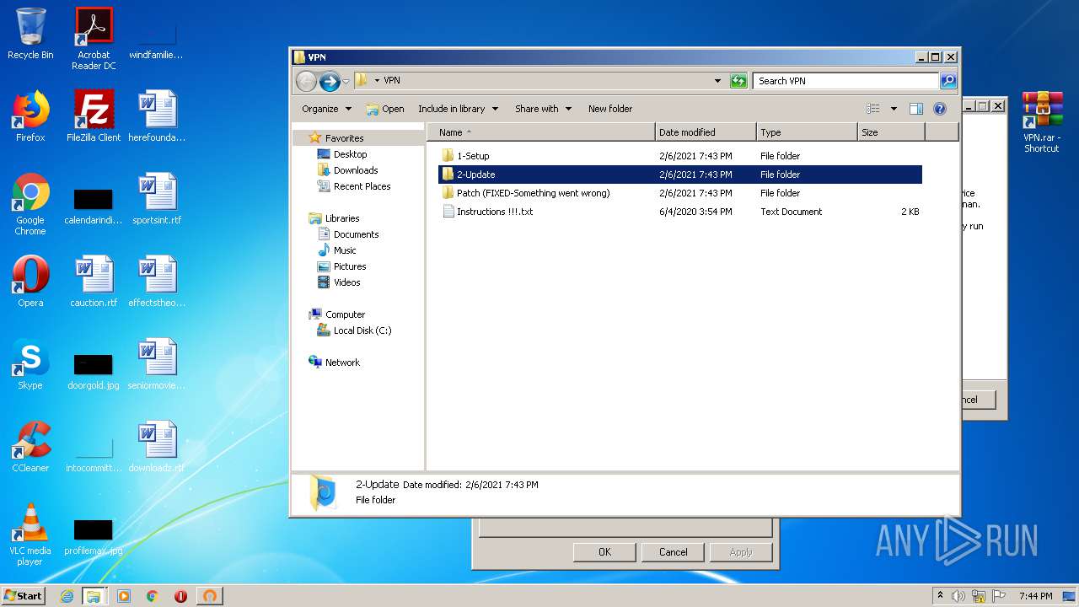The width and height of the screenshot is (1079, 607).
Task: Select the profilemax.jpg desktop file
Action: (94, 536)
